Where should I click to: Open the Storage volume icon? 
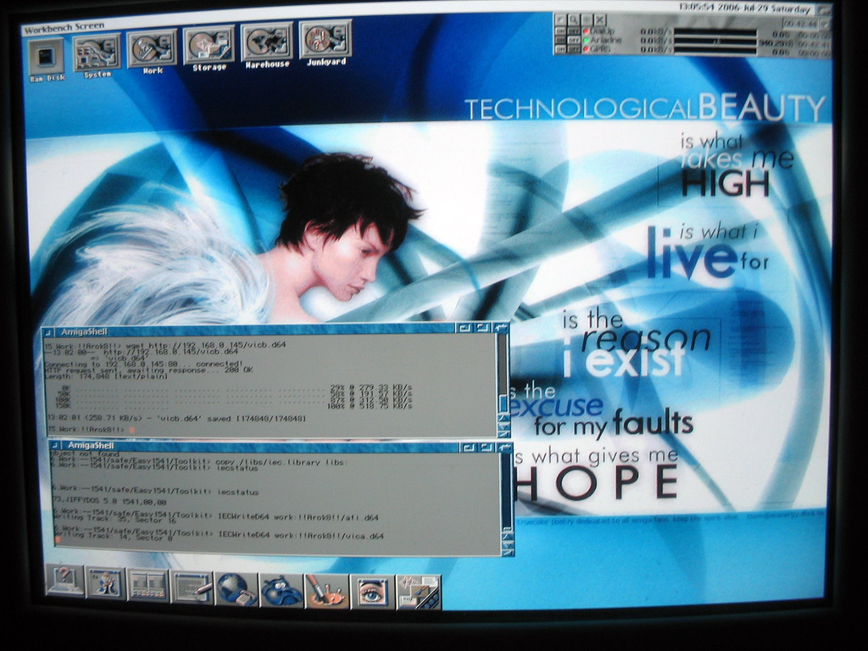tap(209, 46)
